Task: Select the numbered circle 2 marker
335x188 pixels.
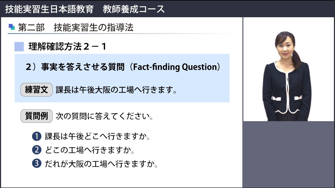Action: tap(37, 150)
